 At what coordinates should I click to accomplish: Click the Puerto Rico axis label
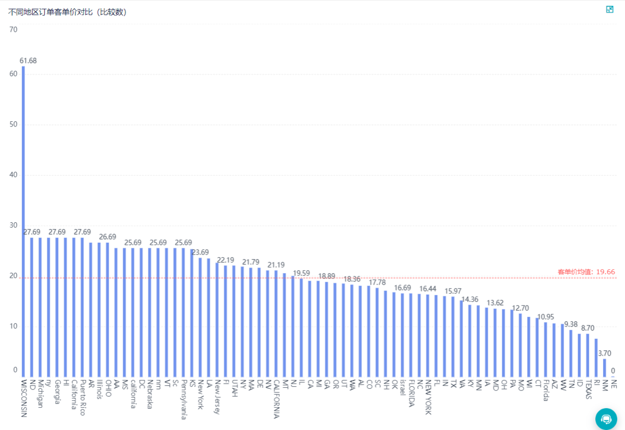pos(82,397)
